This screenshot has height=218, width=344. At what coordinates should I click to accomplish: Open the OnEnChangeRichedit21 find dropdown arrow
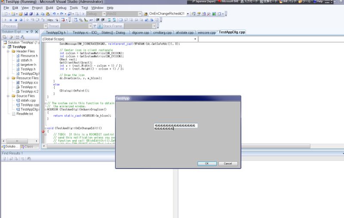(x=188, y=14)
